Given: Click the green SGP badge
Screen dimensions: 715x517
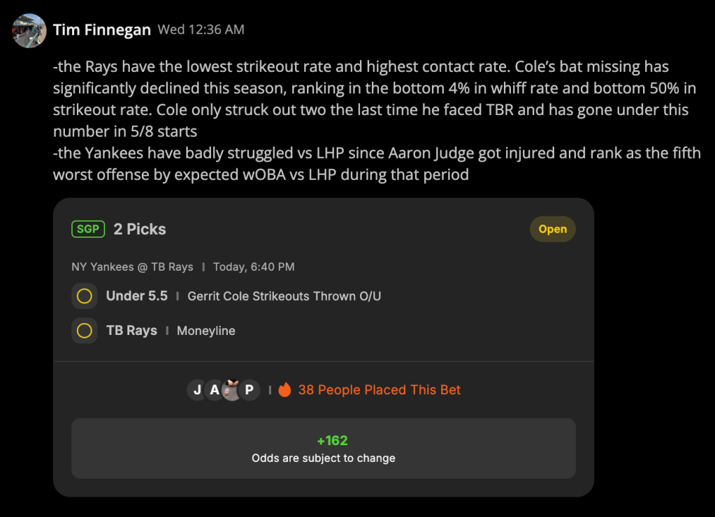Looking at the screenshot, I should [88, 229].
